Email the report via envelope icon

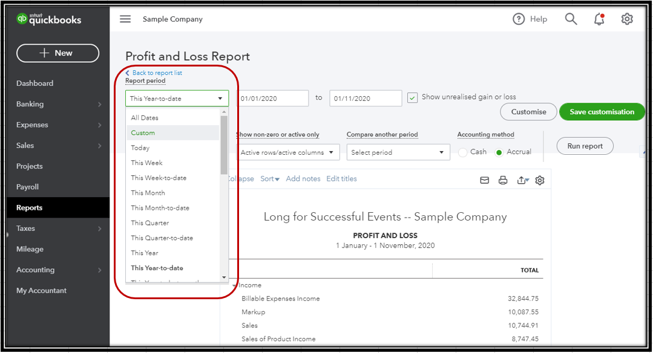point(484,181)
